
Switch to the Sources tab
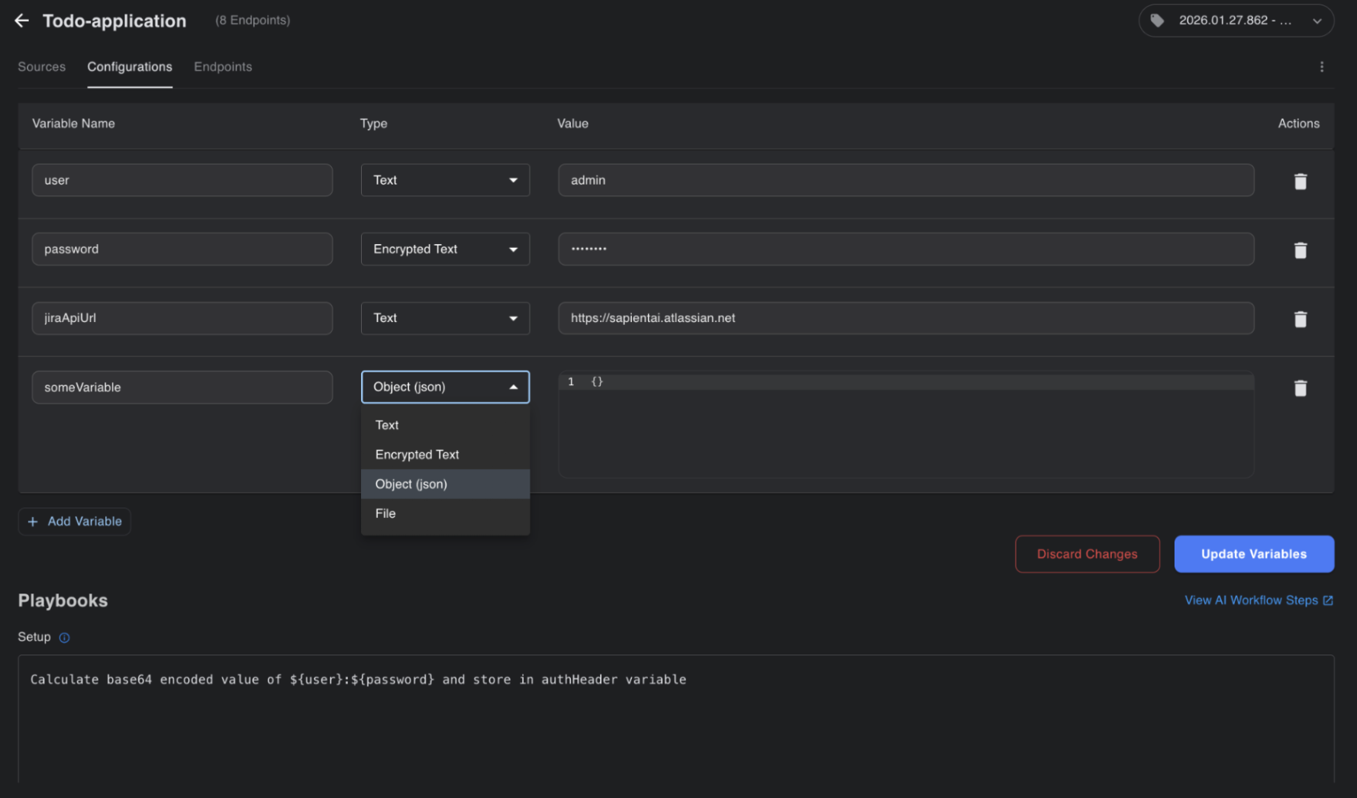pyautogui.click(x=41, y=67)
